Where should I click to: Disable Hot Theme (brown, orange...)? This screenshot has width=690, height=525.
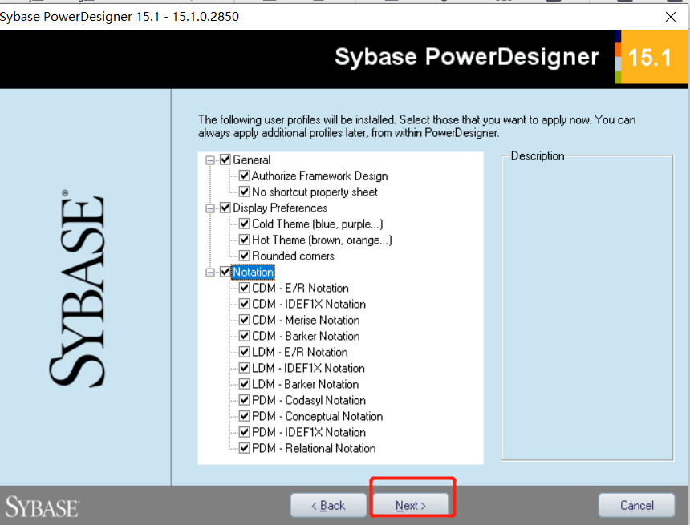pos(242,240)
